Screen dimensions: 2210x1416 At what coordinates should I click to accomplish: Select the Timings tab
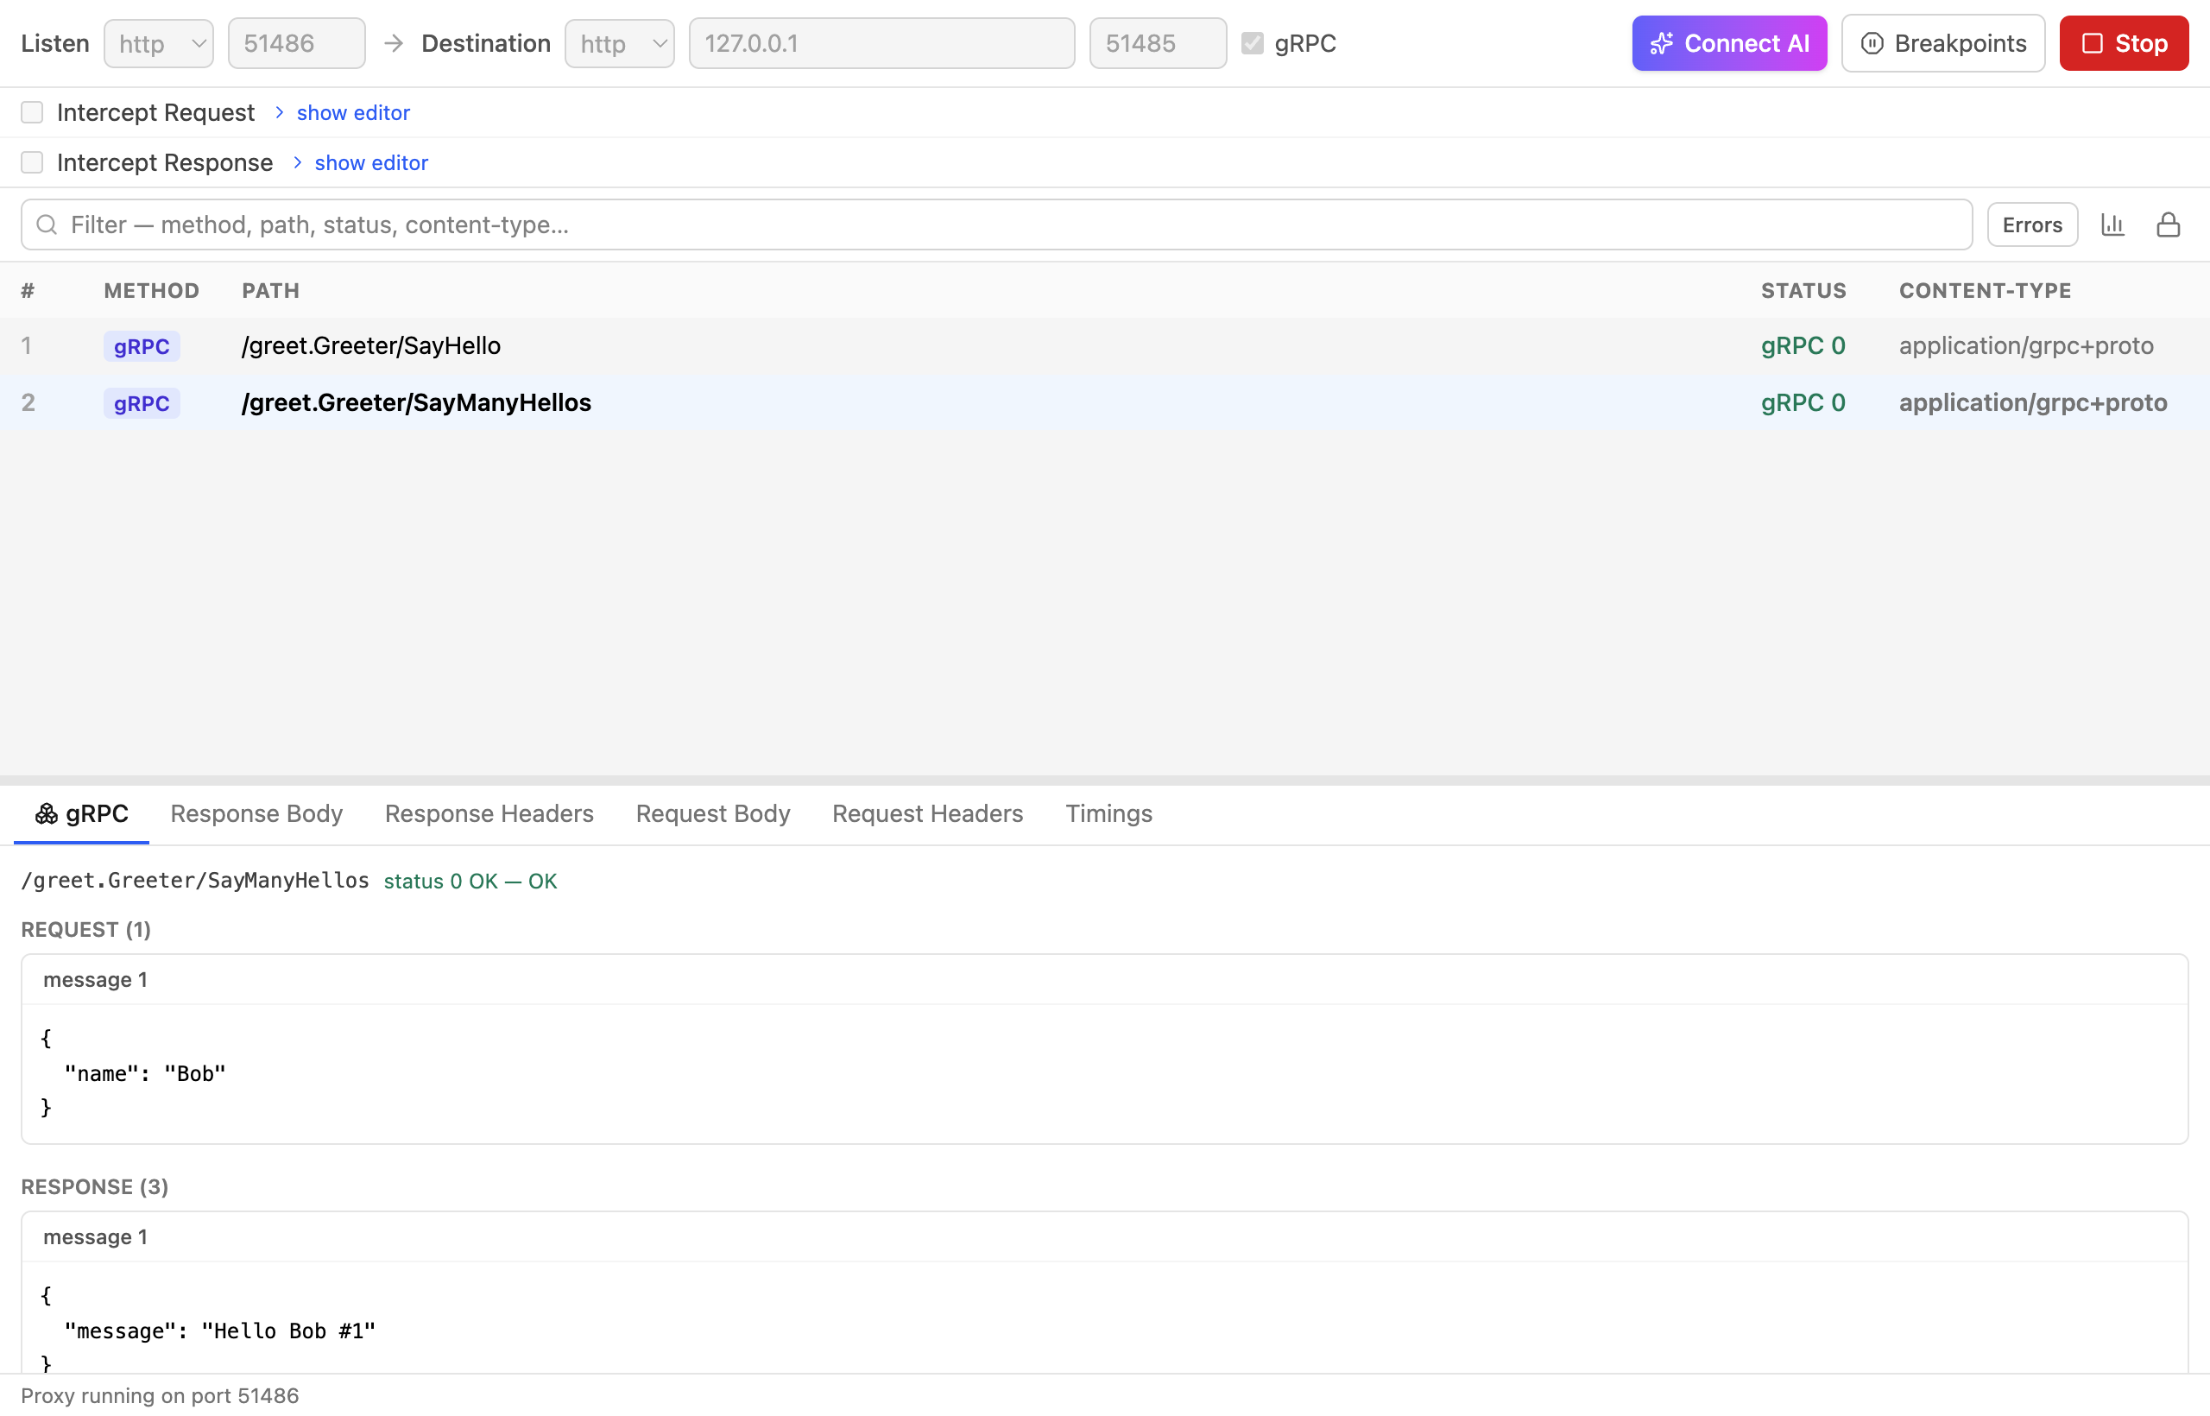(1108, 813)
